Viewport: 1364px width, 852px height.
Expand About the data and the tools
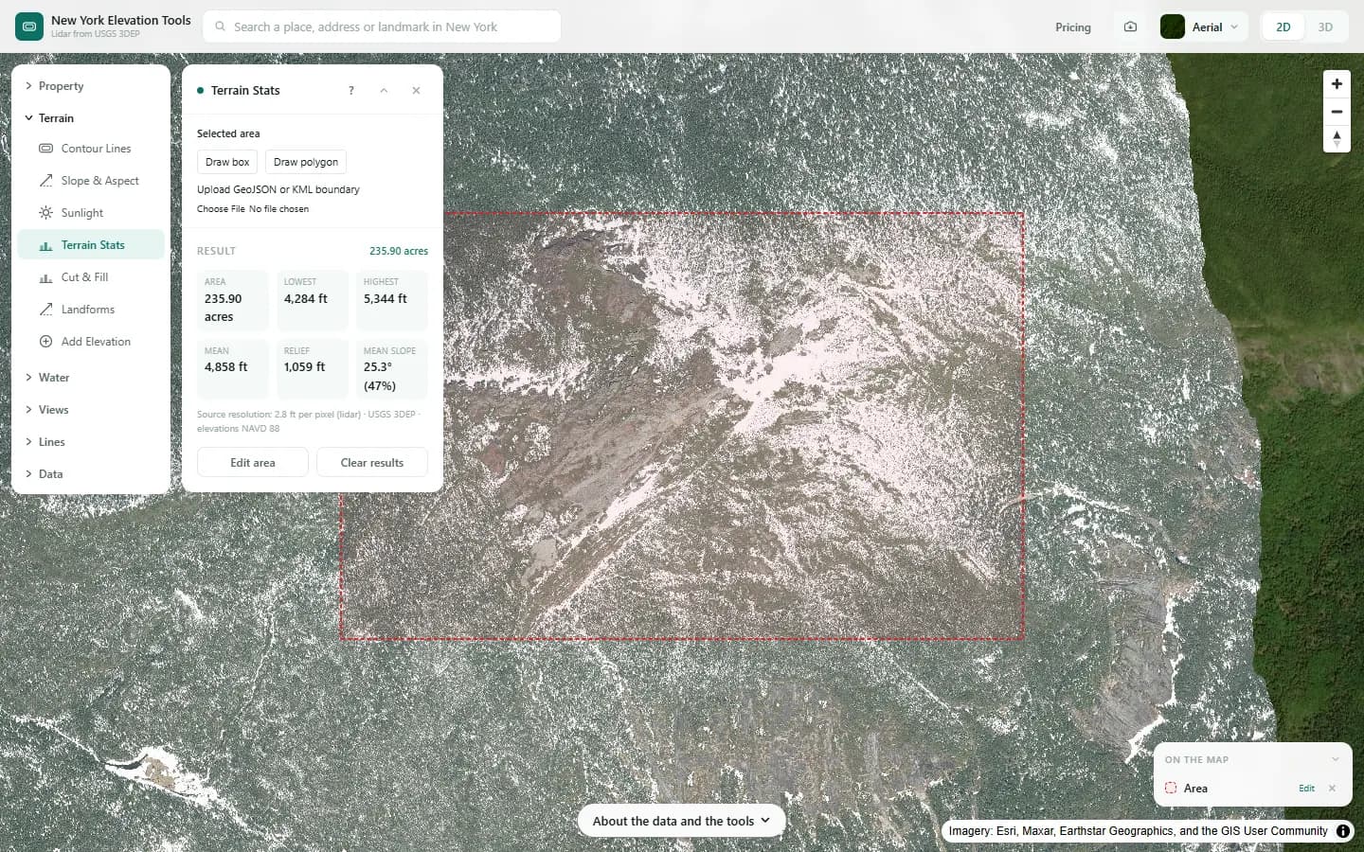681,821
